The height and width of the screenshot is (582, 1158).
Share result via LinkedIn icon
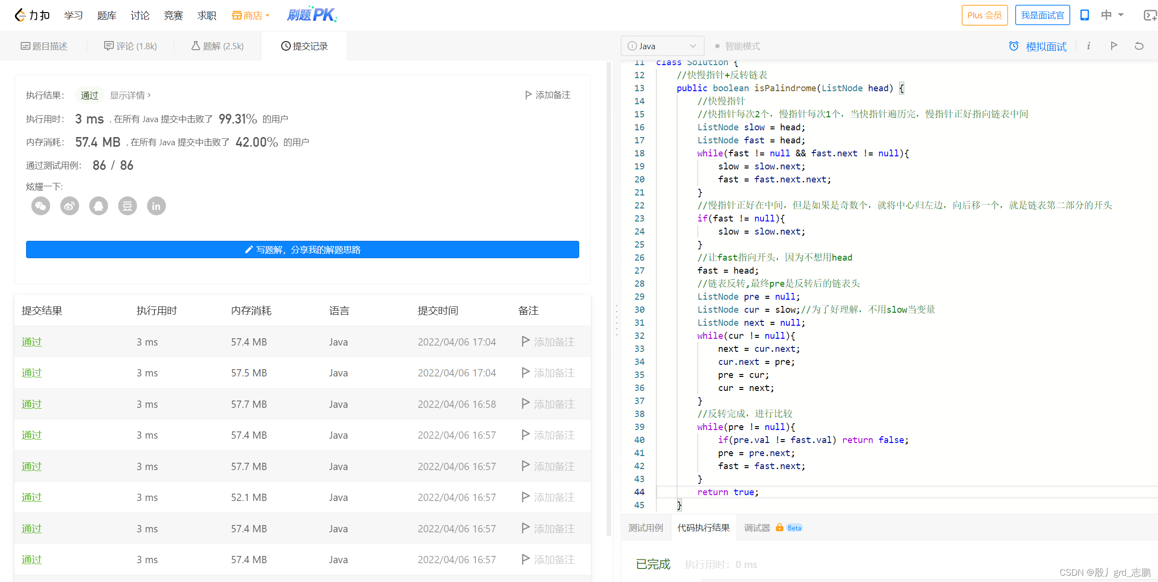(156, 207)
